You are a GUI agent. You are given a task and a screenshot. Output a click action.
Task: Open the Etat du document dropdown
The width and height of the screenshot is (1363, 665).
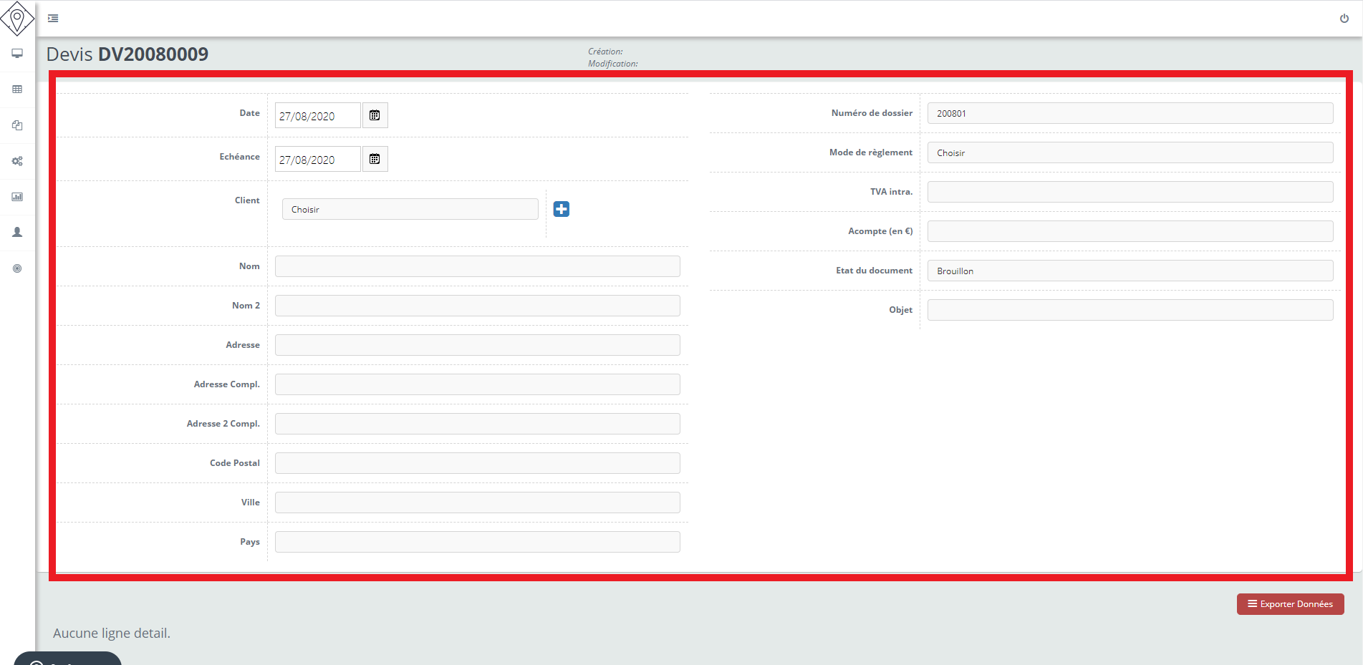(1130, 271)
